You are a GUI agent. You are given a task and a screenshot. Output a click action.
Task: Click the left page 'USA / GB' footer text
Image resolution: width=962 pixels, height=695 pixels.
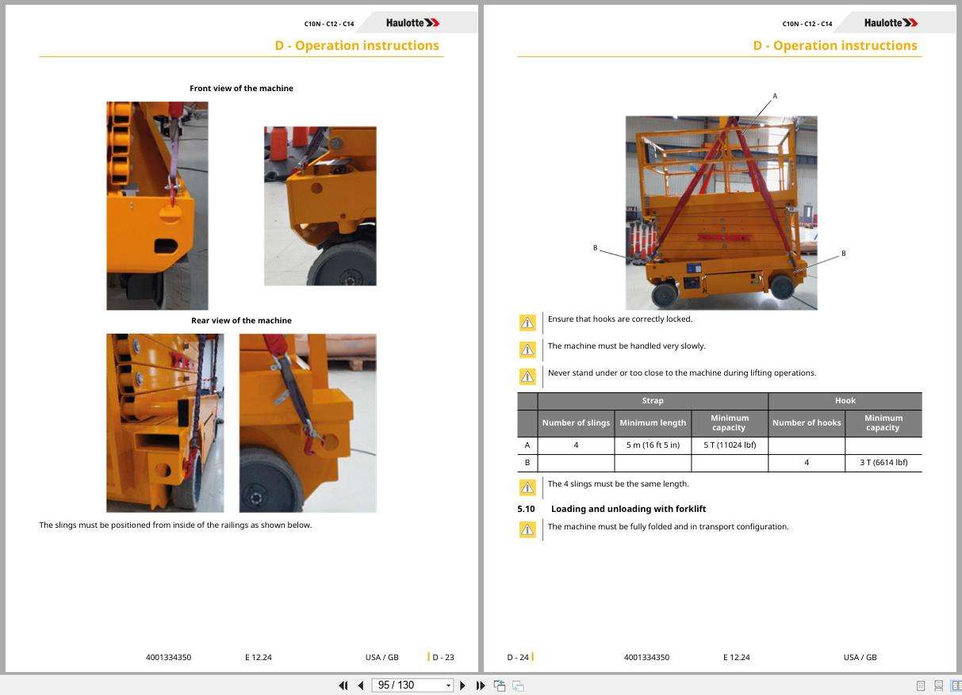click(x=382, y=657)
